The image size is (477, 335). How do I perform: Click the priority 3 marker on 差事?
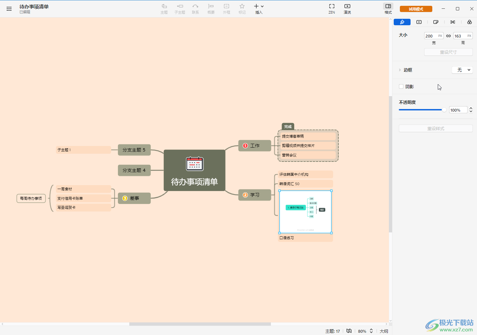[x=125, y=198]
